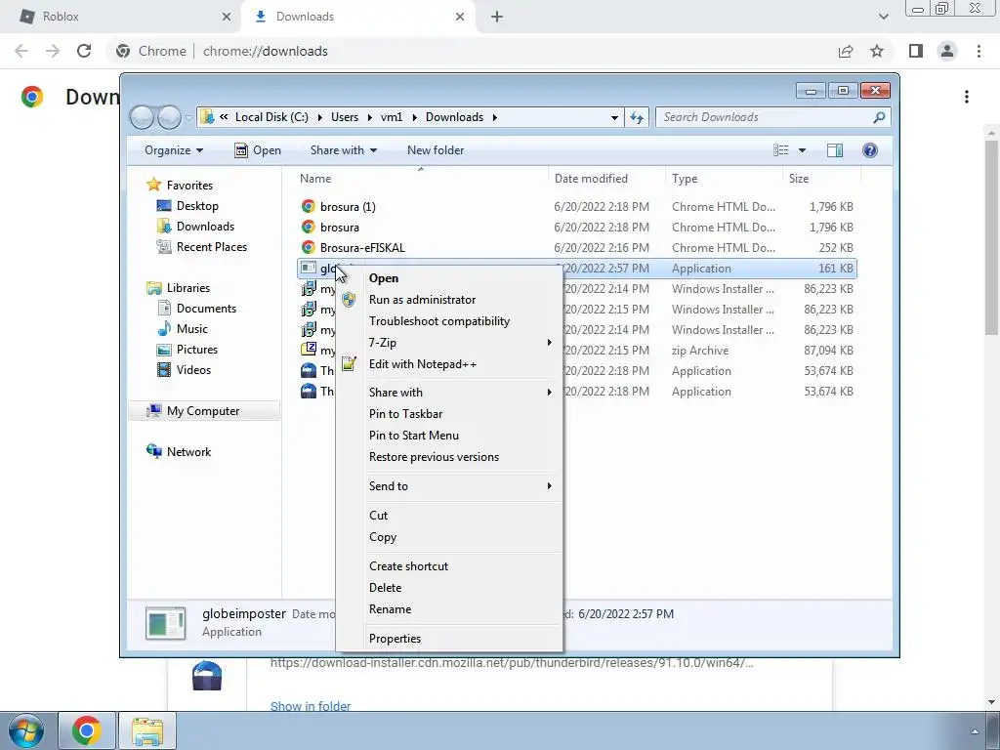1000x750 pixels.
Task: Click Restore previous versions
Action: pos(434,457)
